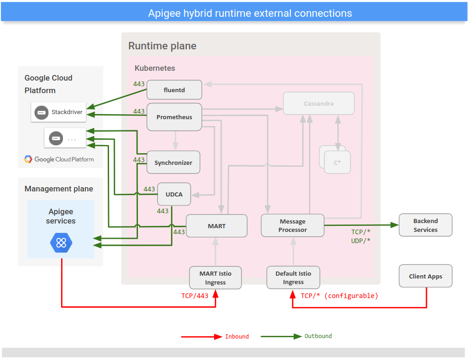468x360 pixels.
Task: Click the Prometheus component box
Action: pos(174,117)
